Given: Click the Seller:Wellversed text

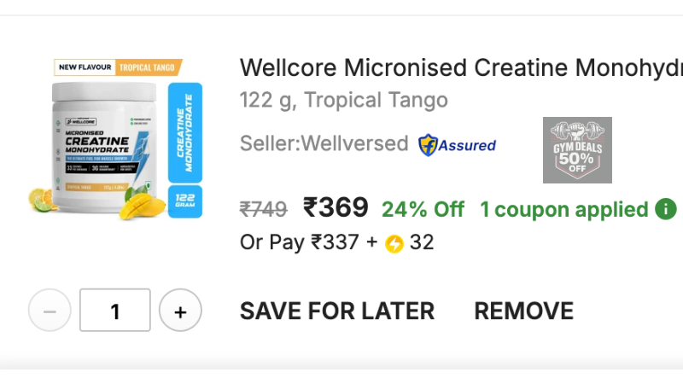Looking at the screenshot, I should click(324, 143).
